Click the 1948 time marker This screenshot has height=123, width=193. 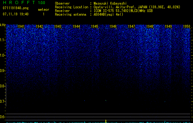click(150, 26)
